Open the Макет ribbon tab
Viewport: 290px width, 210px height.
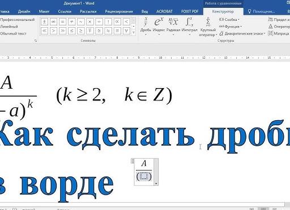point(44,11)
